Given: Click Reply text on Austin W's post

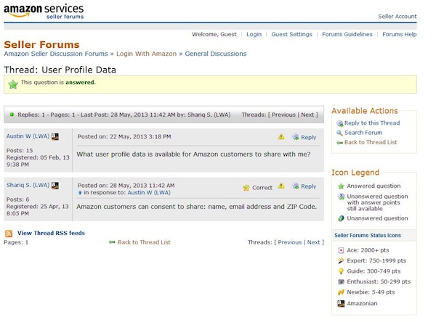Looking at the screenshot, I should pos(308,137).
